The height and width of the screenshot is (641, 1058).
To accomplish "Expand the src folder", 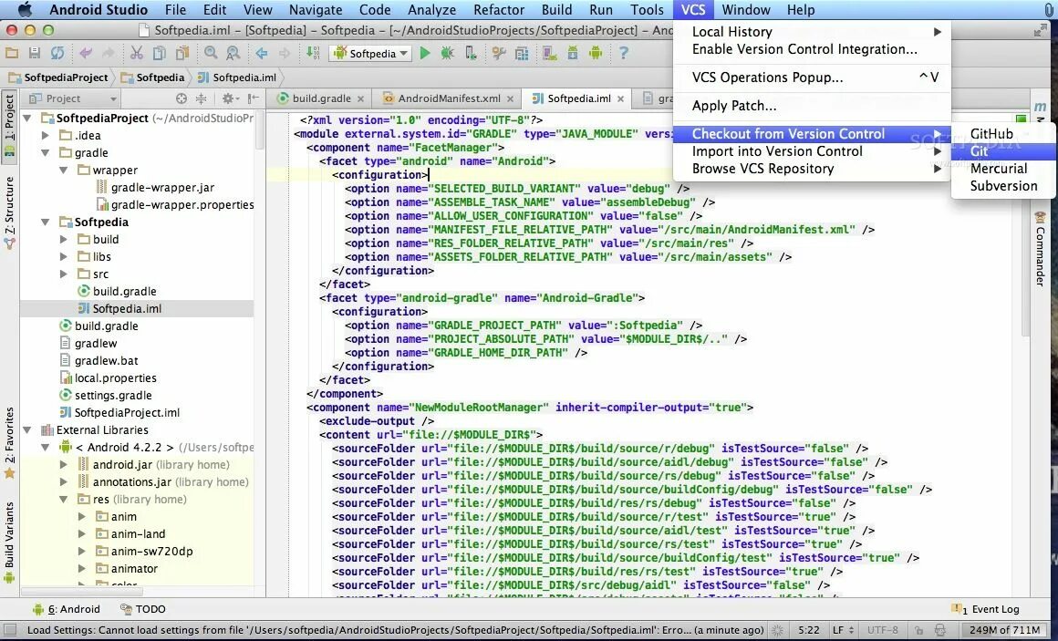I will tap(64, 274).
